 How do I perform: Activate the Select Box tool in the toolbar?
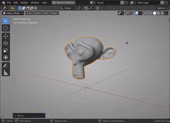(x=6, y=21)
